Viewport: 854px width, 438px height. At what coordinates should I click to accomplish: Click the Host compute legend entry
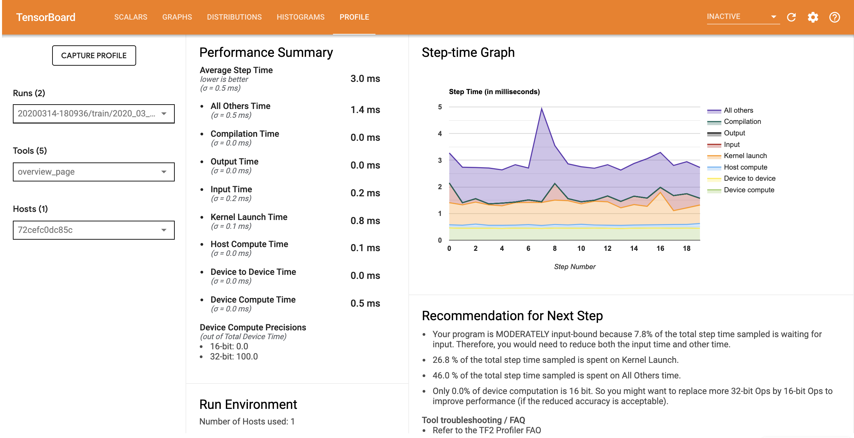click(x=745, y=167)
